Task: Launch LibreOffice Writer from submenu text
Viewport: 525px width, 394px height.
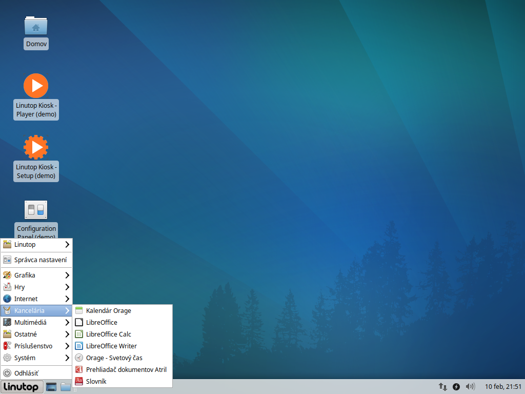Action: click(111, 346)
